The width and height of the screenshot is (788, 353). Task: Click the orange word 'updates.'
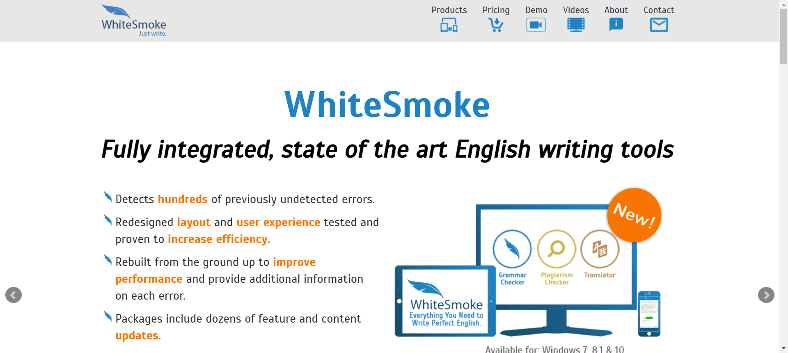pyautogui.click(x=138, y=336)
